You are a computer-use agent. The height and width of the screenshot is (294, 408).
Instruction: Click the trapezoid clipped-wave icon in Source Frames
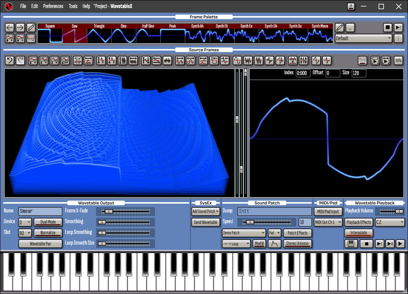237,60
